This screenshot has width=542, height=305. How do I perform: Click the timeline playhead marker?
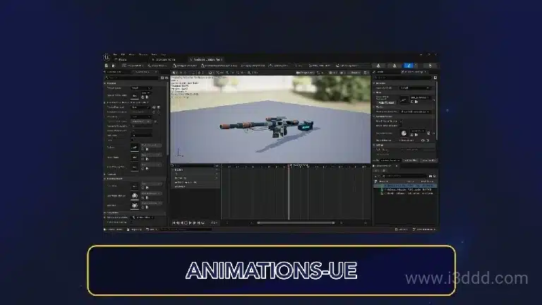(289, 167)
